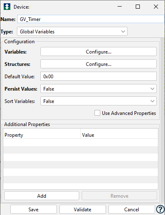Click the Save button
This screenshot has height=215, width=165.
pyautogui.click(x=33, y=209)
